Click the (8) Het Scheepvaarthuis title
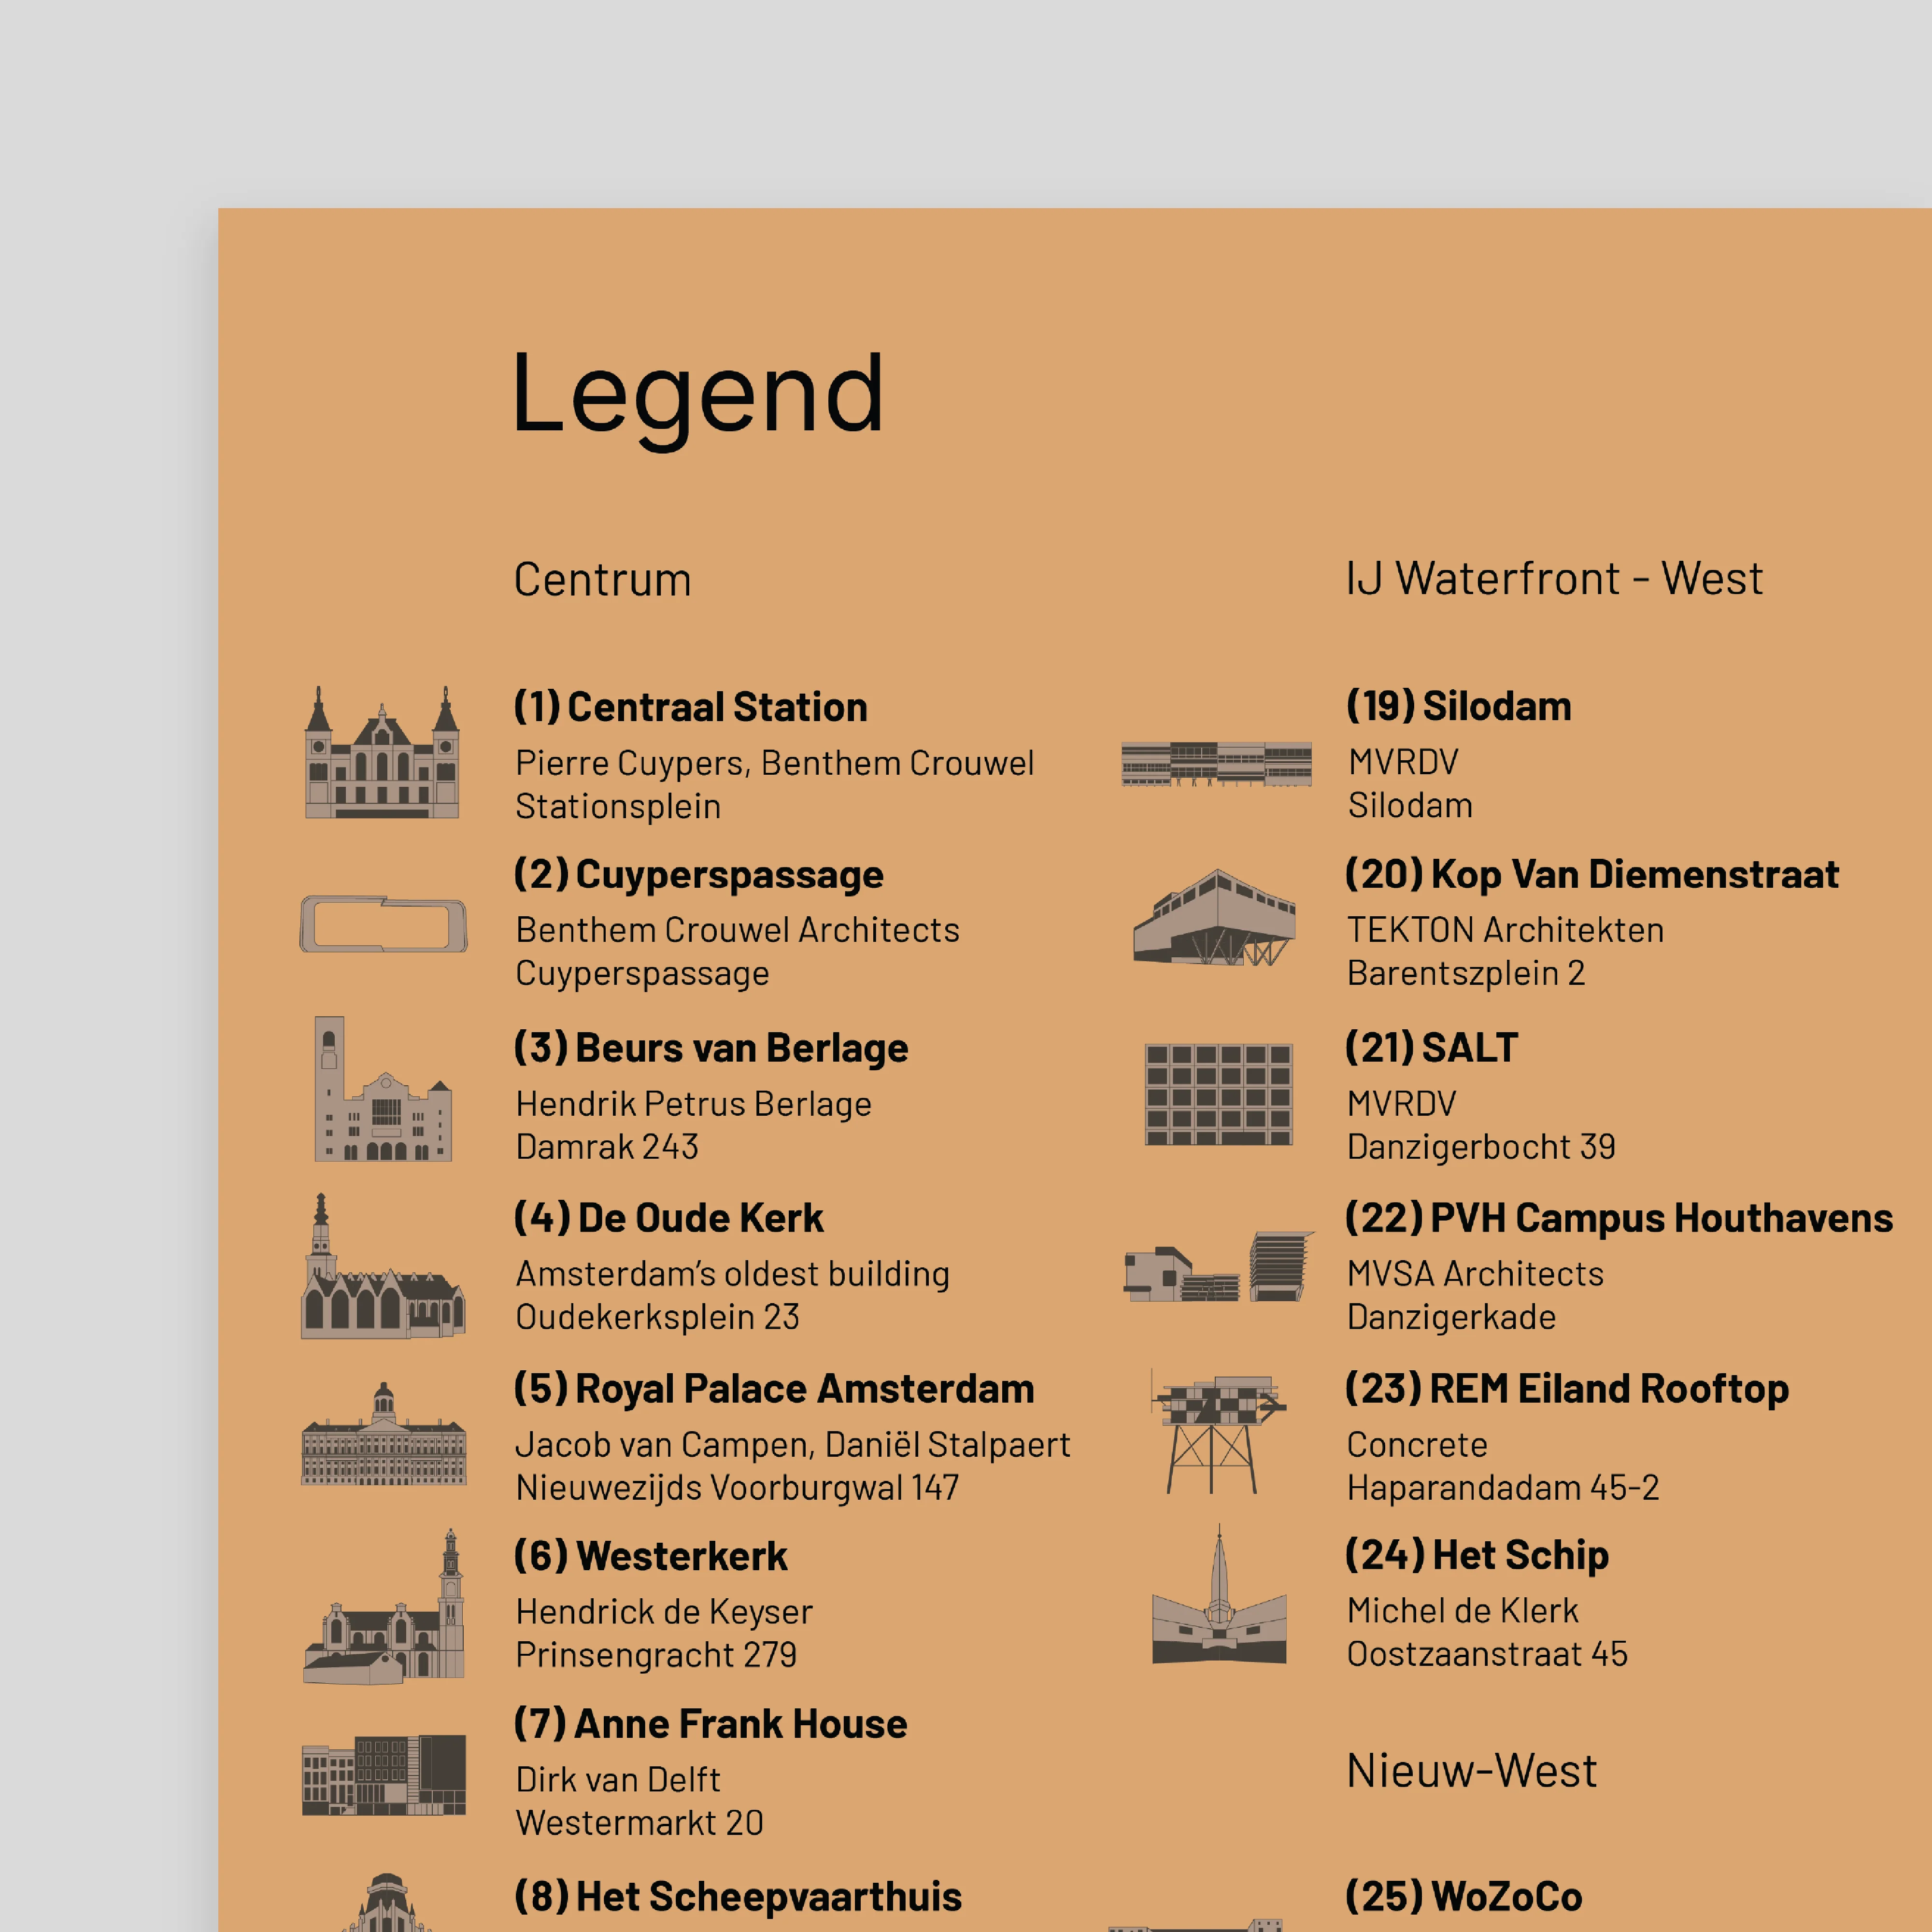 tap(737, 1896)
